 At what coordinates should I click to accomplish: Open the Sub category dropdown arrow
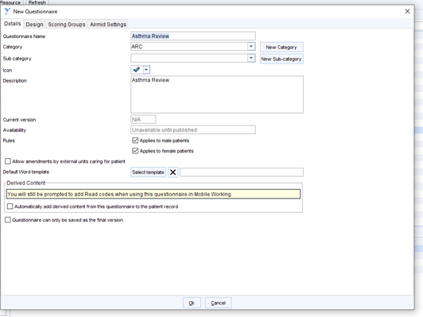(x=251, y=58)
